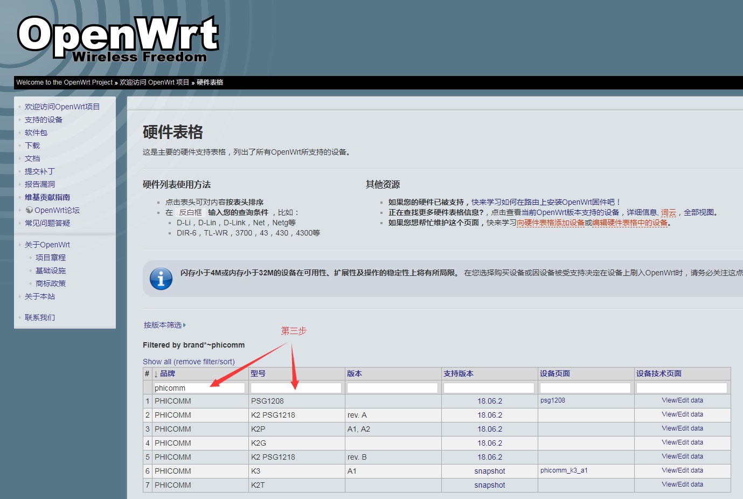
Task: Open sidebar link 项目章程
Action: 51,258
